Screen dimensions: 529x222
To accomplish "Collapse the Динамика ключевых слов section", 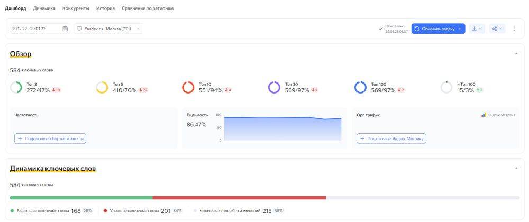I will (x=516, y=168).
